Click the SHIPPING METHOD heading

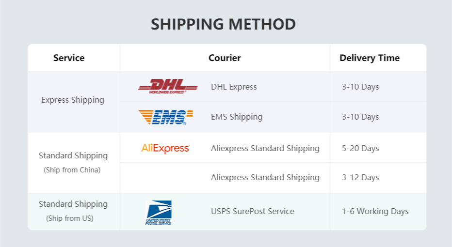click(223, 24)
